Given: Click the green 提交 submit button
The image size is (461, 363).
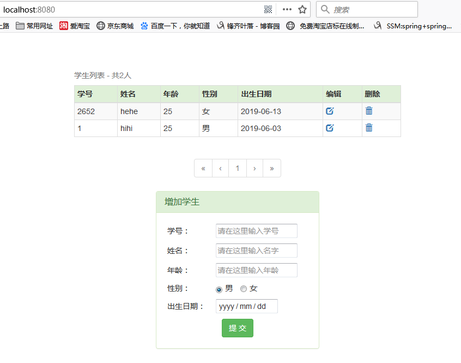Looking at the screenshot, I should click(x=238, y=328).
